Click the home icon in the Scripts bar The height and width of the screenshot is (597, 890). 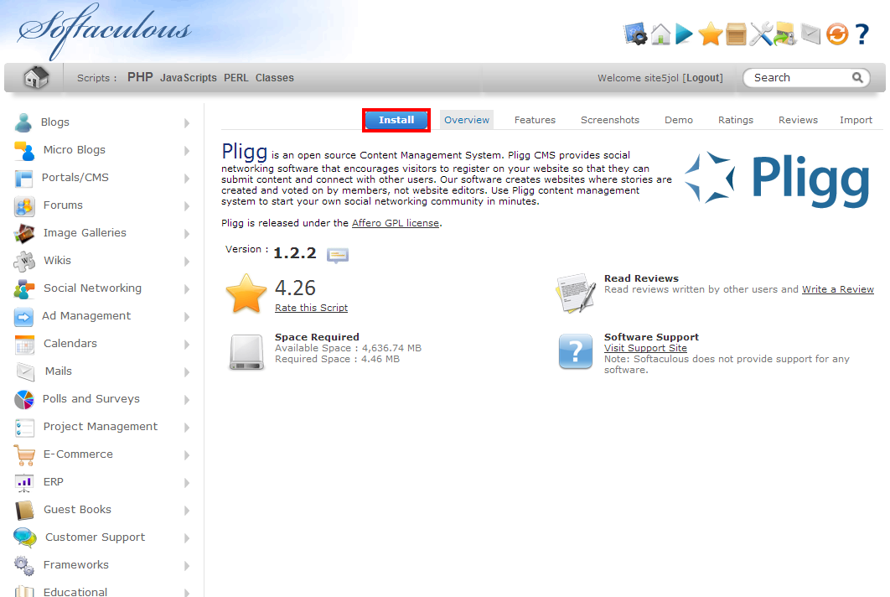point(36,77)
